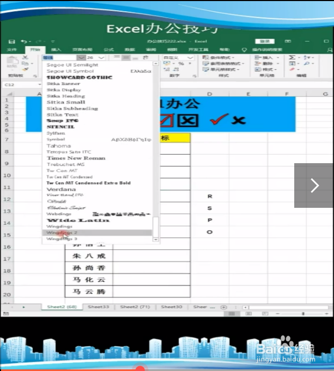Open the Delete cells dropdown
The height and width of the screenshot is (371, 334).
click(x=267, y=63)
